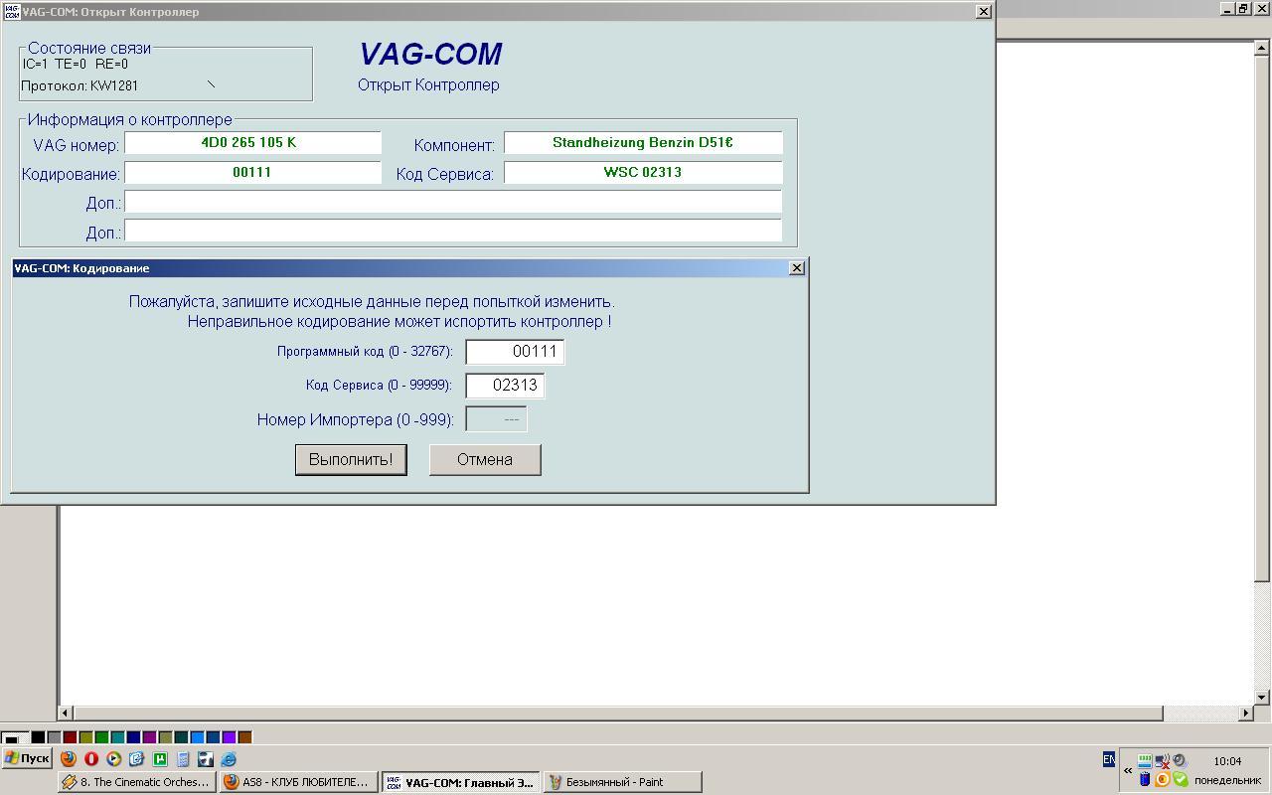
Task: Click the Код Сервиса input field
Action: (x=505, y=386)
